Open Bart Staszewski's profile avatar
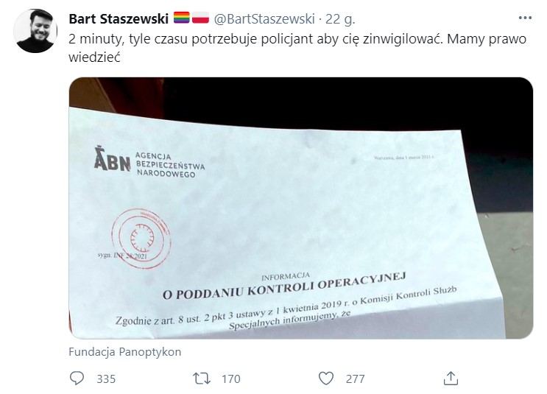This screenshot has width=547, height=394. [35, 31]
